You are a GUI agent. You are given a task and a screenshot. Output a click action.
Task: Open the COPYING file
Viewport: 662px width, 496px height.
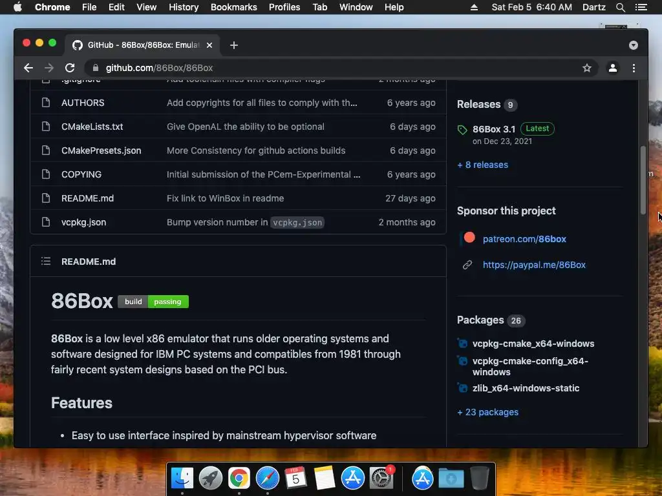point(81,174)
